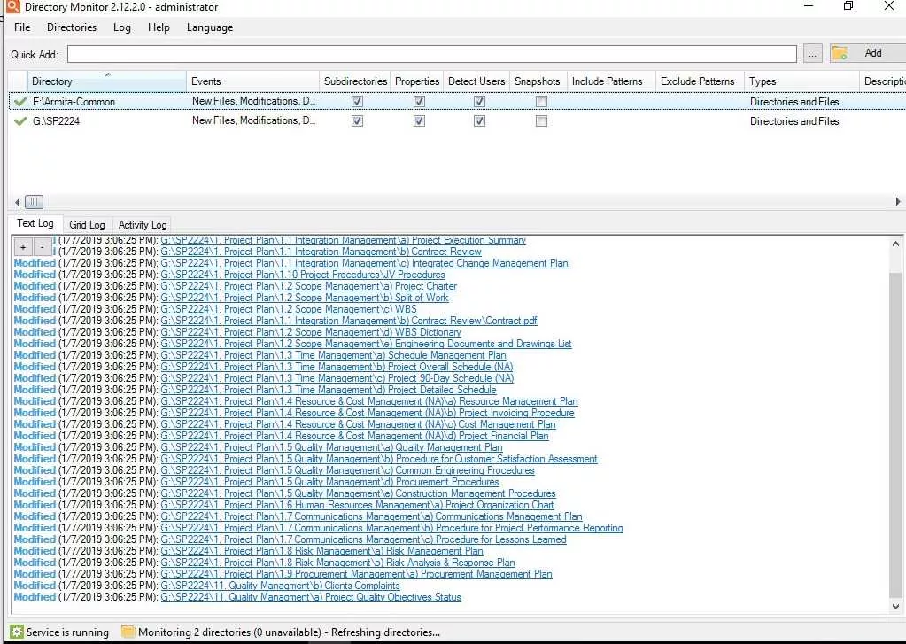Click the horizontal scrollbar thumb of directory list
Viewport: 906px width, 644px height.
click(x=34, y=202)
